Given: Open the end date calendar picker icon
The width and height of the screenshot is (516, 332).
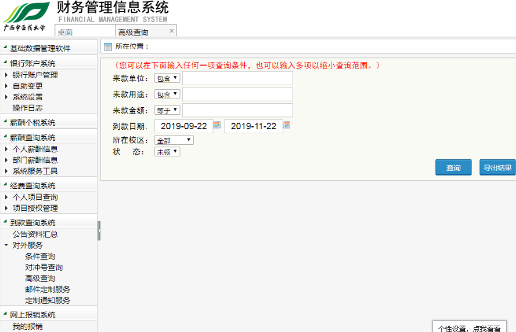Looking at the screenshot, I should (x=286, y=125).
